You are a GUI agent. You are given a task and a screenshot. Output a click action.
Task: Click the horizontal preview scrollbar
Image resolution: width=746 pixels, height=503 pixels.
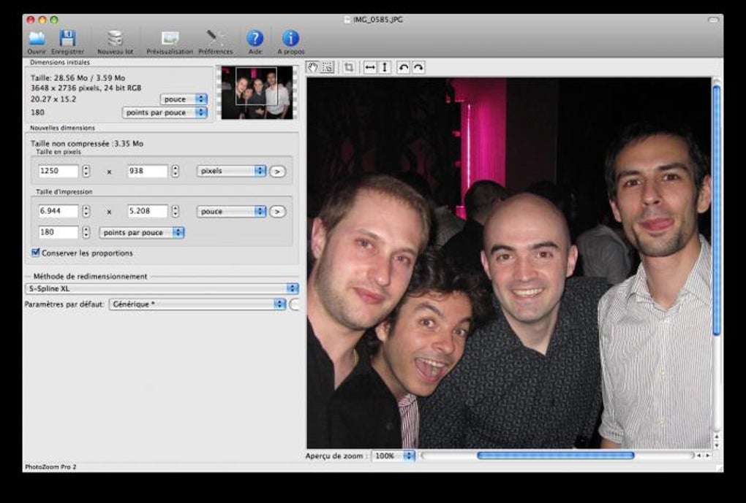555,456
